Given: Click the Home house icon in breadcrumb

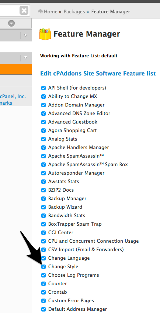Looking at the screenshot, I should click(x=41, y=11).
